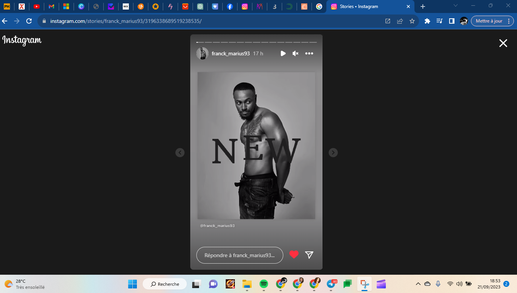Open the story three-dots options menu
Screen dimensions: 517x293
tap(309, 53)
